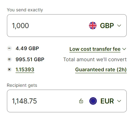Open the EUR currency dropdown chevron
133x118 pixels.
pos(119,101)
